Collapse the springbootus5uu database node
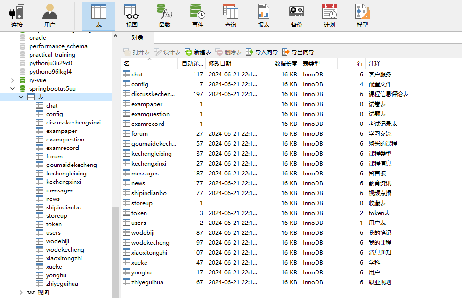Image resolution: width=462 pixels, height=298 pixels. pos(13,88)
